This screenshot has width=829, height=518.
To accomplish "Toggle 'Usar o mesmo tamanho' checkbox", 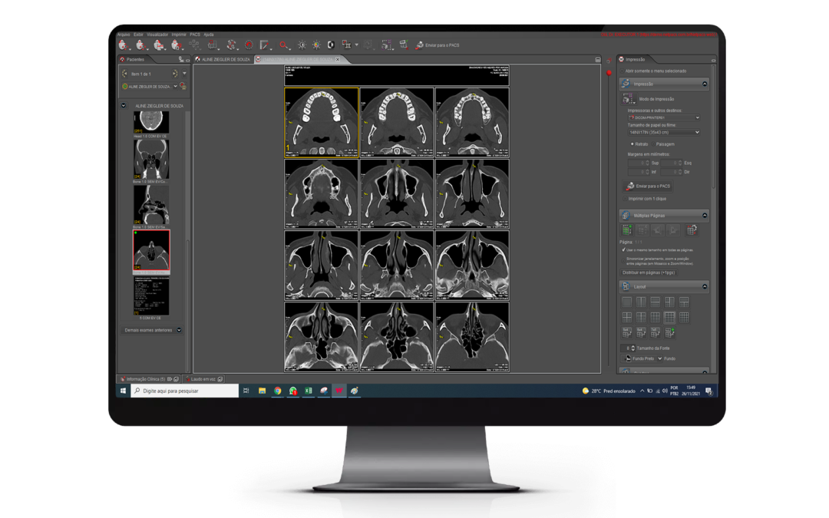I will point(623,250).
